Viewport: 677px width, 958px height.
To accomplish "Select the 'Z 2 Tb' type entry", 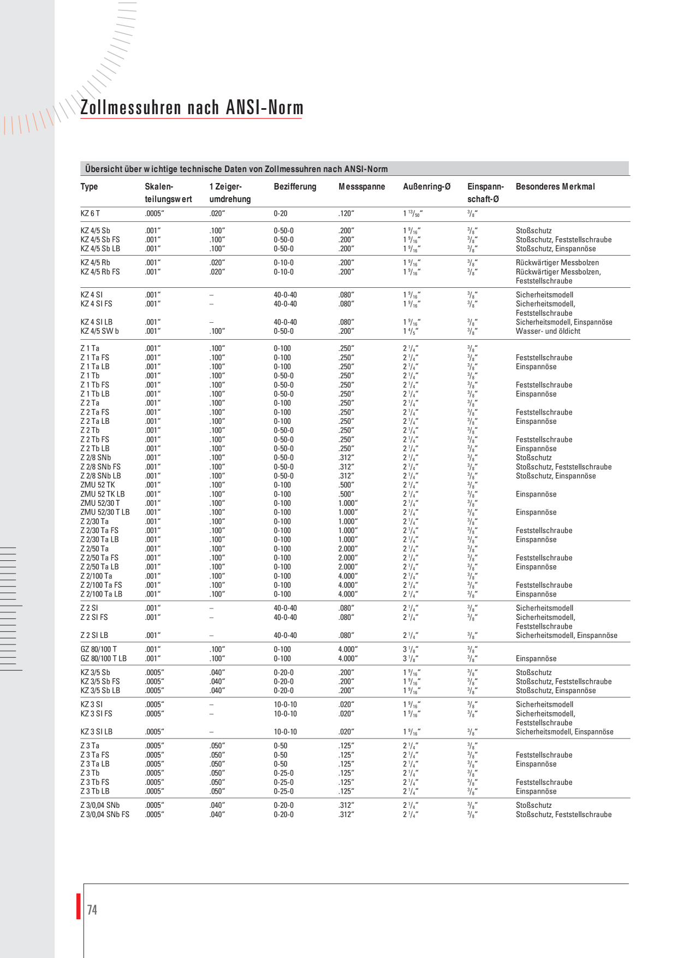I will [x=90, y=430].
